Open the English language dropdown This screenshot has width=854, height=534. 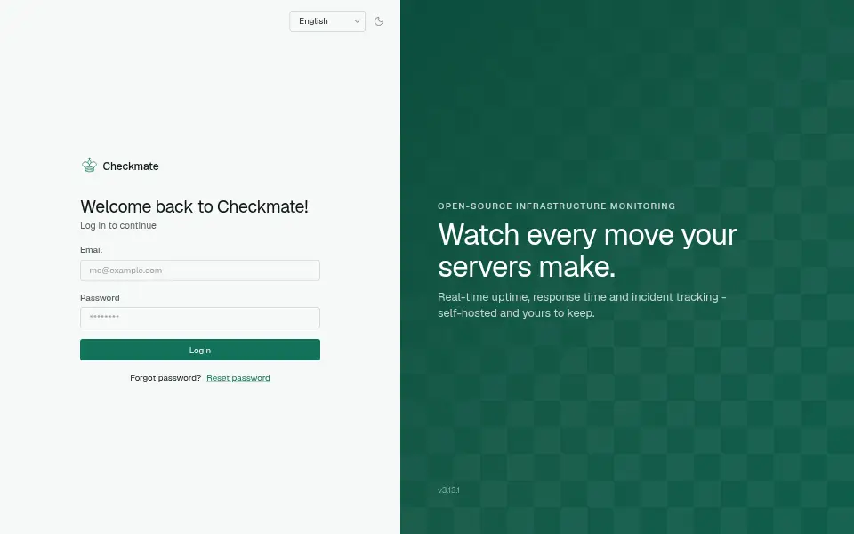point(327,21)
